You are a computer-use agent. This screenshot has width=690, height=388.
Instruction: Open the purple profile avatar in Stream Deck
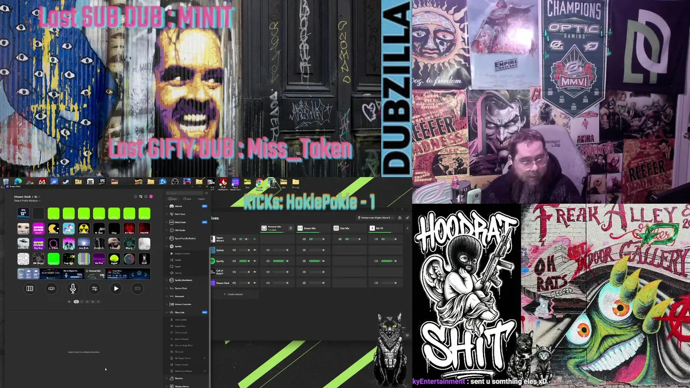coord(151,196)
